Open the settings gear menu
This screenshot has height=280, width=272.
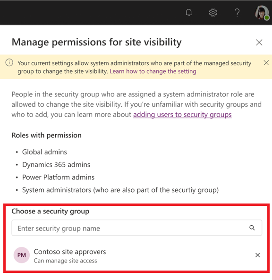coord(213,13)
